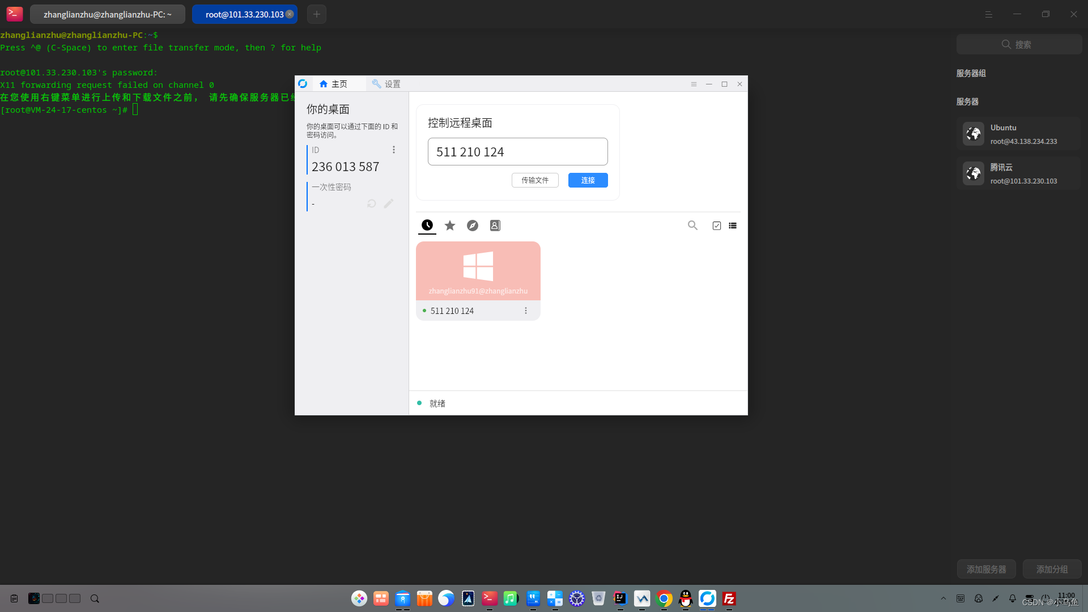Viewport: 1088px width, 612px height.
Task: Click the 传输文件 transfer file button
Action: click(535, 180)
